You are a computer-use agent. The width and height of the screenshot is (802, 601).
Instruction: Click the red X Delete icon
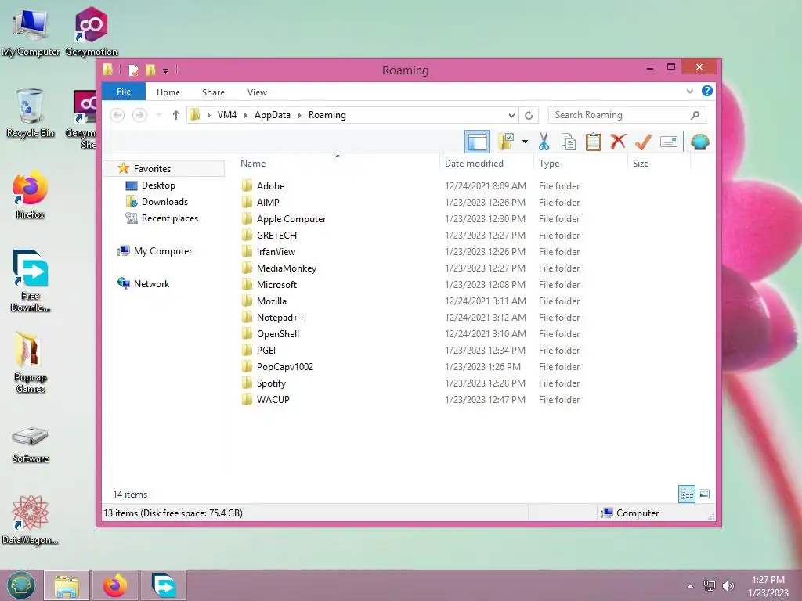point(619,142)
